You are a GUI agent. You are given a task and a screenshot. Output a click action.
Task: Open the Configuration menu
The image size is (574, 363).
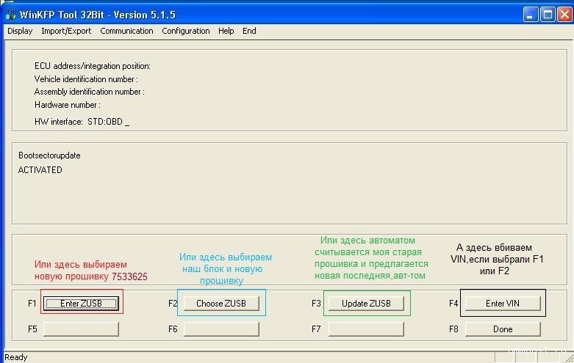click(186, 31)
